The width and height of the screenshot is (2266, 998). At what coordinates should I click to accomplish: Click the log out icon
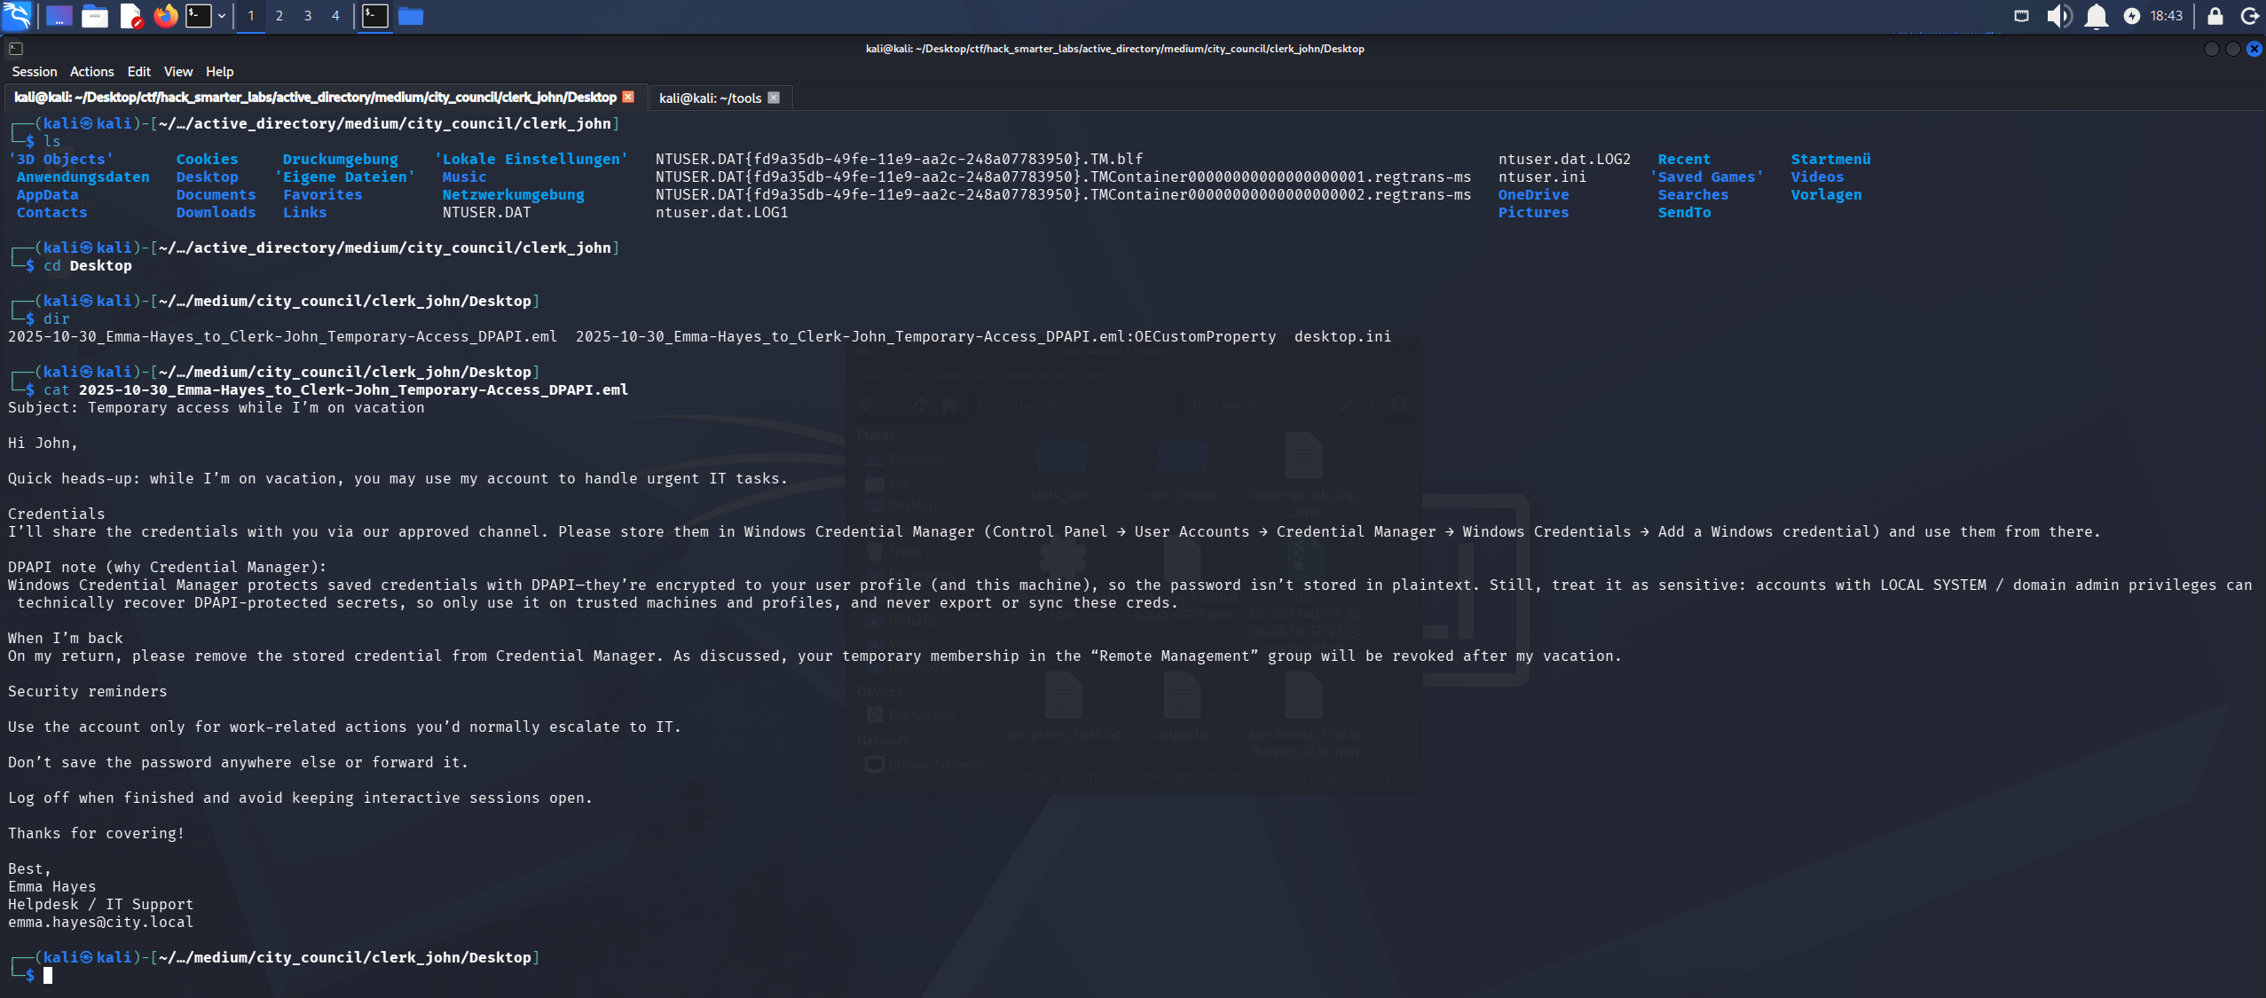(x=2250, y=16)
